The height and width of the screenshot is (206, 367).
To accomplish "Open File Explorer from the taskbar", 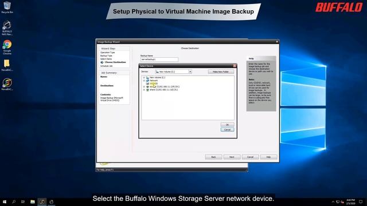I will tap(33, 202).
